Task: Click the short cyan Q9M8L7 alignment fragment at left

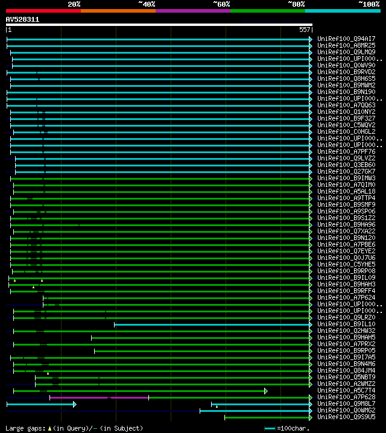Action: pyautogui.click(x=42, y=405)
